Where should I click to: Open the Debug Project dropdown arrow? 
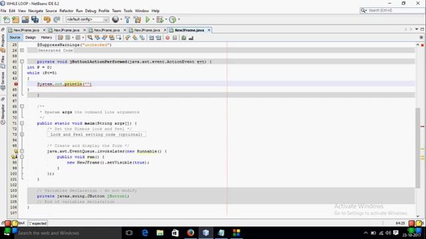(x=166, y=19)
